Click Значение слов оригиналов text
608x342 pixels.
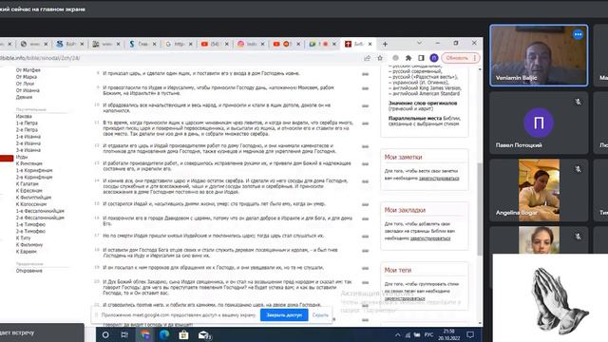423,104
